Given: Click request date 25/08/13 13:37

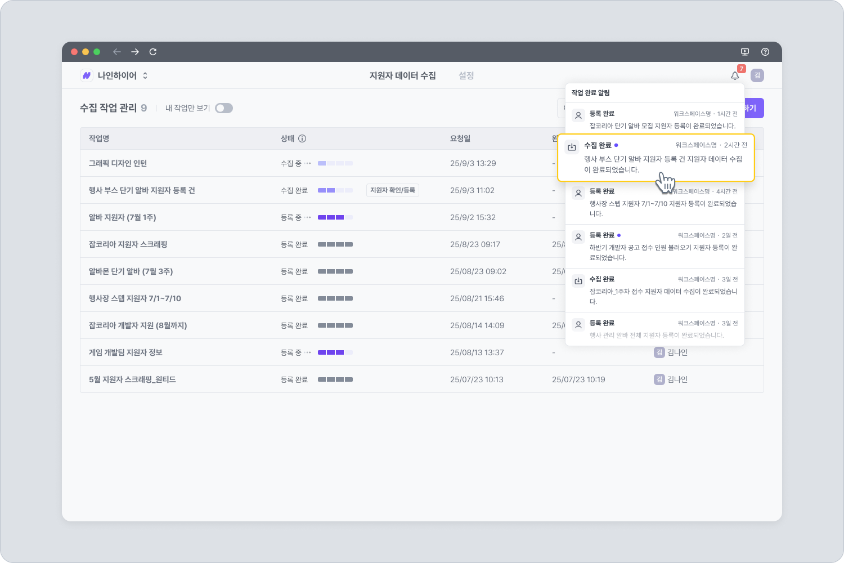Looking at the screenshot, I should (x=477, y=352).
